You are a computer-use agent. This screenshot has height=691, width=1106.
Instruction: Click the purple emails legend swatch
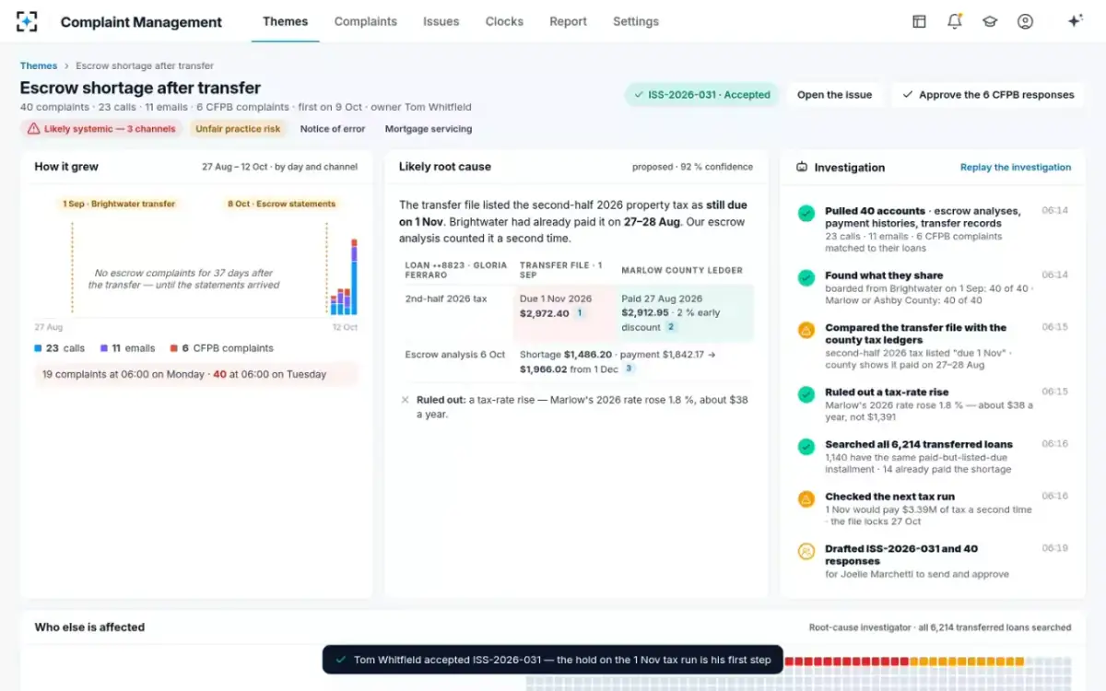coord(104,348)
